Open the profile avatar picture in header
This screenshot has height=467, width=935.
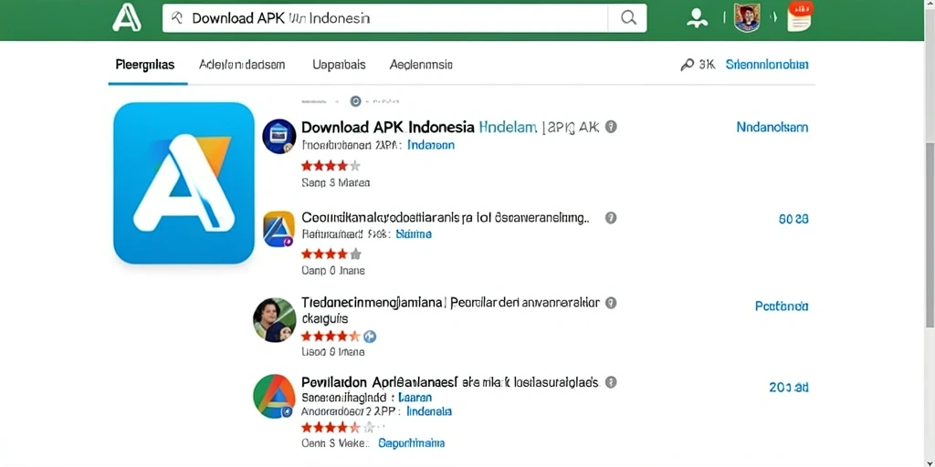point(747,18)
